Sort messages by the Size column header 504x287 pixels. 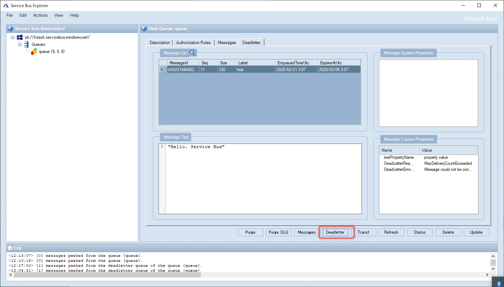227,63
